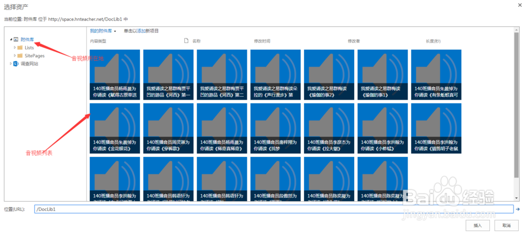524x232 pixels.
Task: Select audio 杨雨晨《赋得古原草送》
Action: 115,75
